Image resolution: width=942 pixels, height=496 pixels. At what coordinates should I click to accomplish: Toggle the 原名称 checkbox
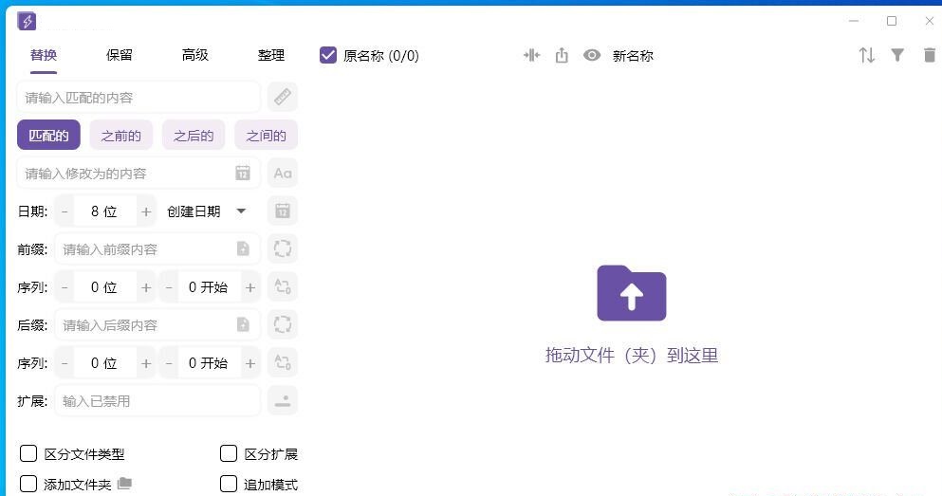pyautogui.click(x=328, y=55)
